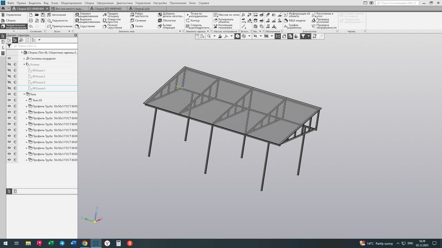The image size is (442, 248).
Task: Open the График кривизны tool
Action: (292, 26)
